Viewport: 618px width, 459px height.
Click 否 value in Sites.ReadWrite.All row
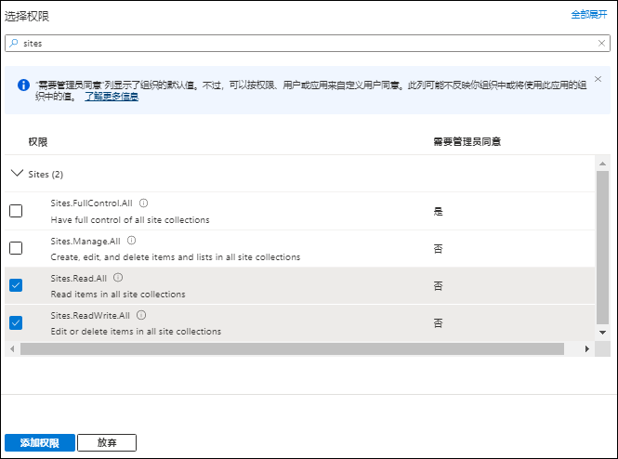pyautogui.click(x=439, y=323)
